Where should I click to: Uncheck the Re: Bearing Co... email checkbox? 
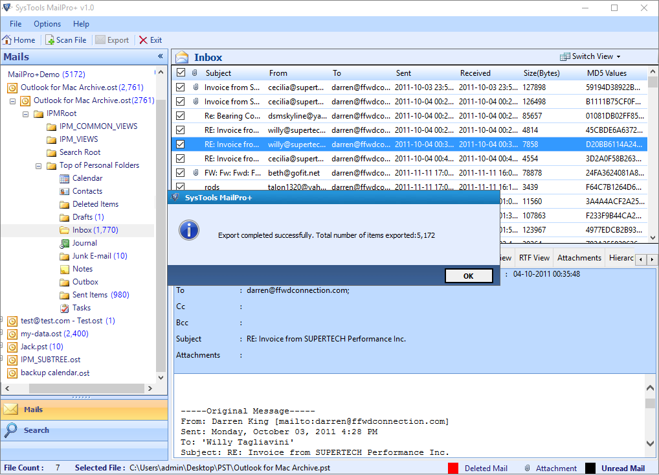181,116
